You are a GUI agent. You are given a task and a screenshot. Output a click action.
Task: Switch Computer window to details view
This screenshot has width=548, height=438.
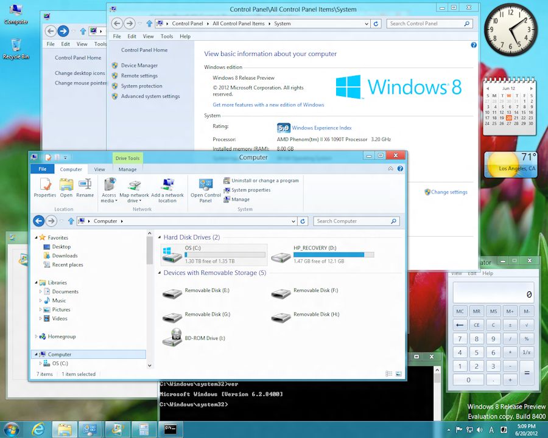[388, 374]
